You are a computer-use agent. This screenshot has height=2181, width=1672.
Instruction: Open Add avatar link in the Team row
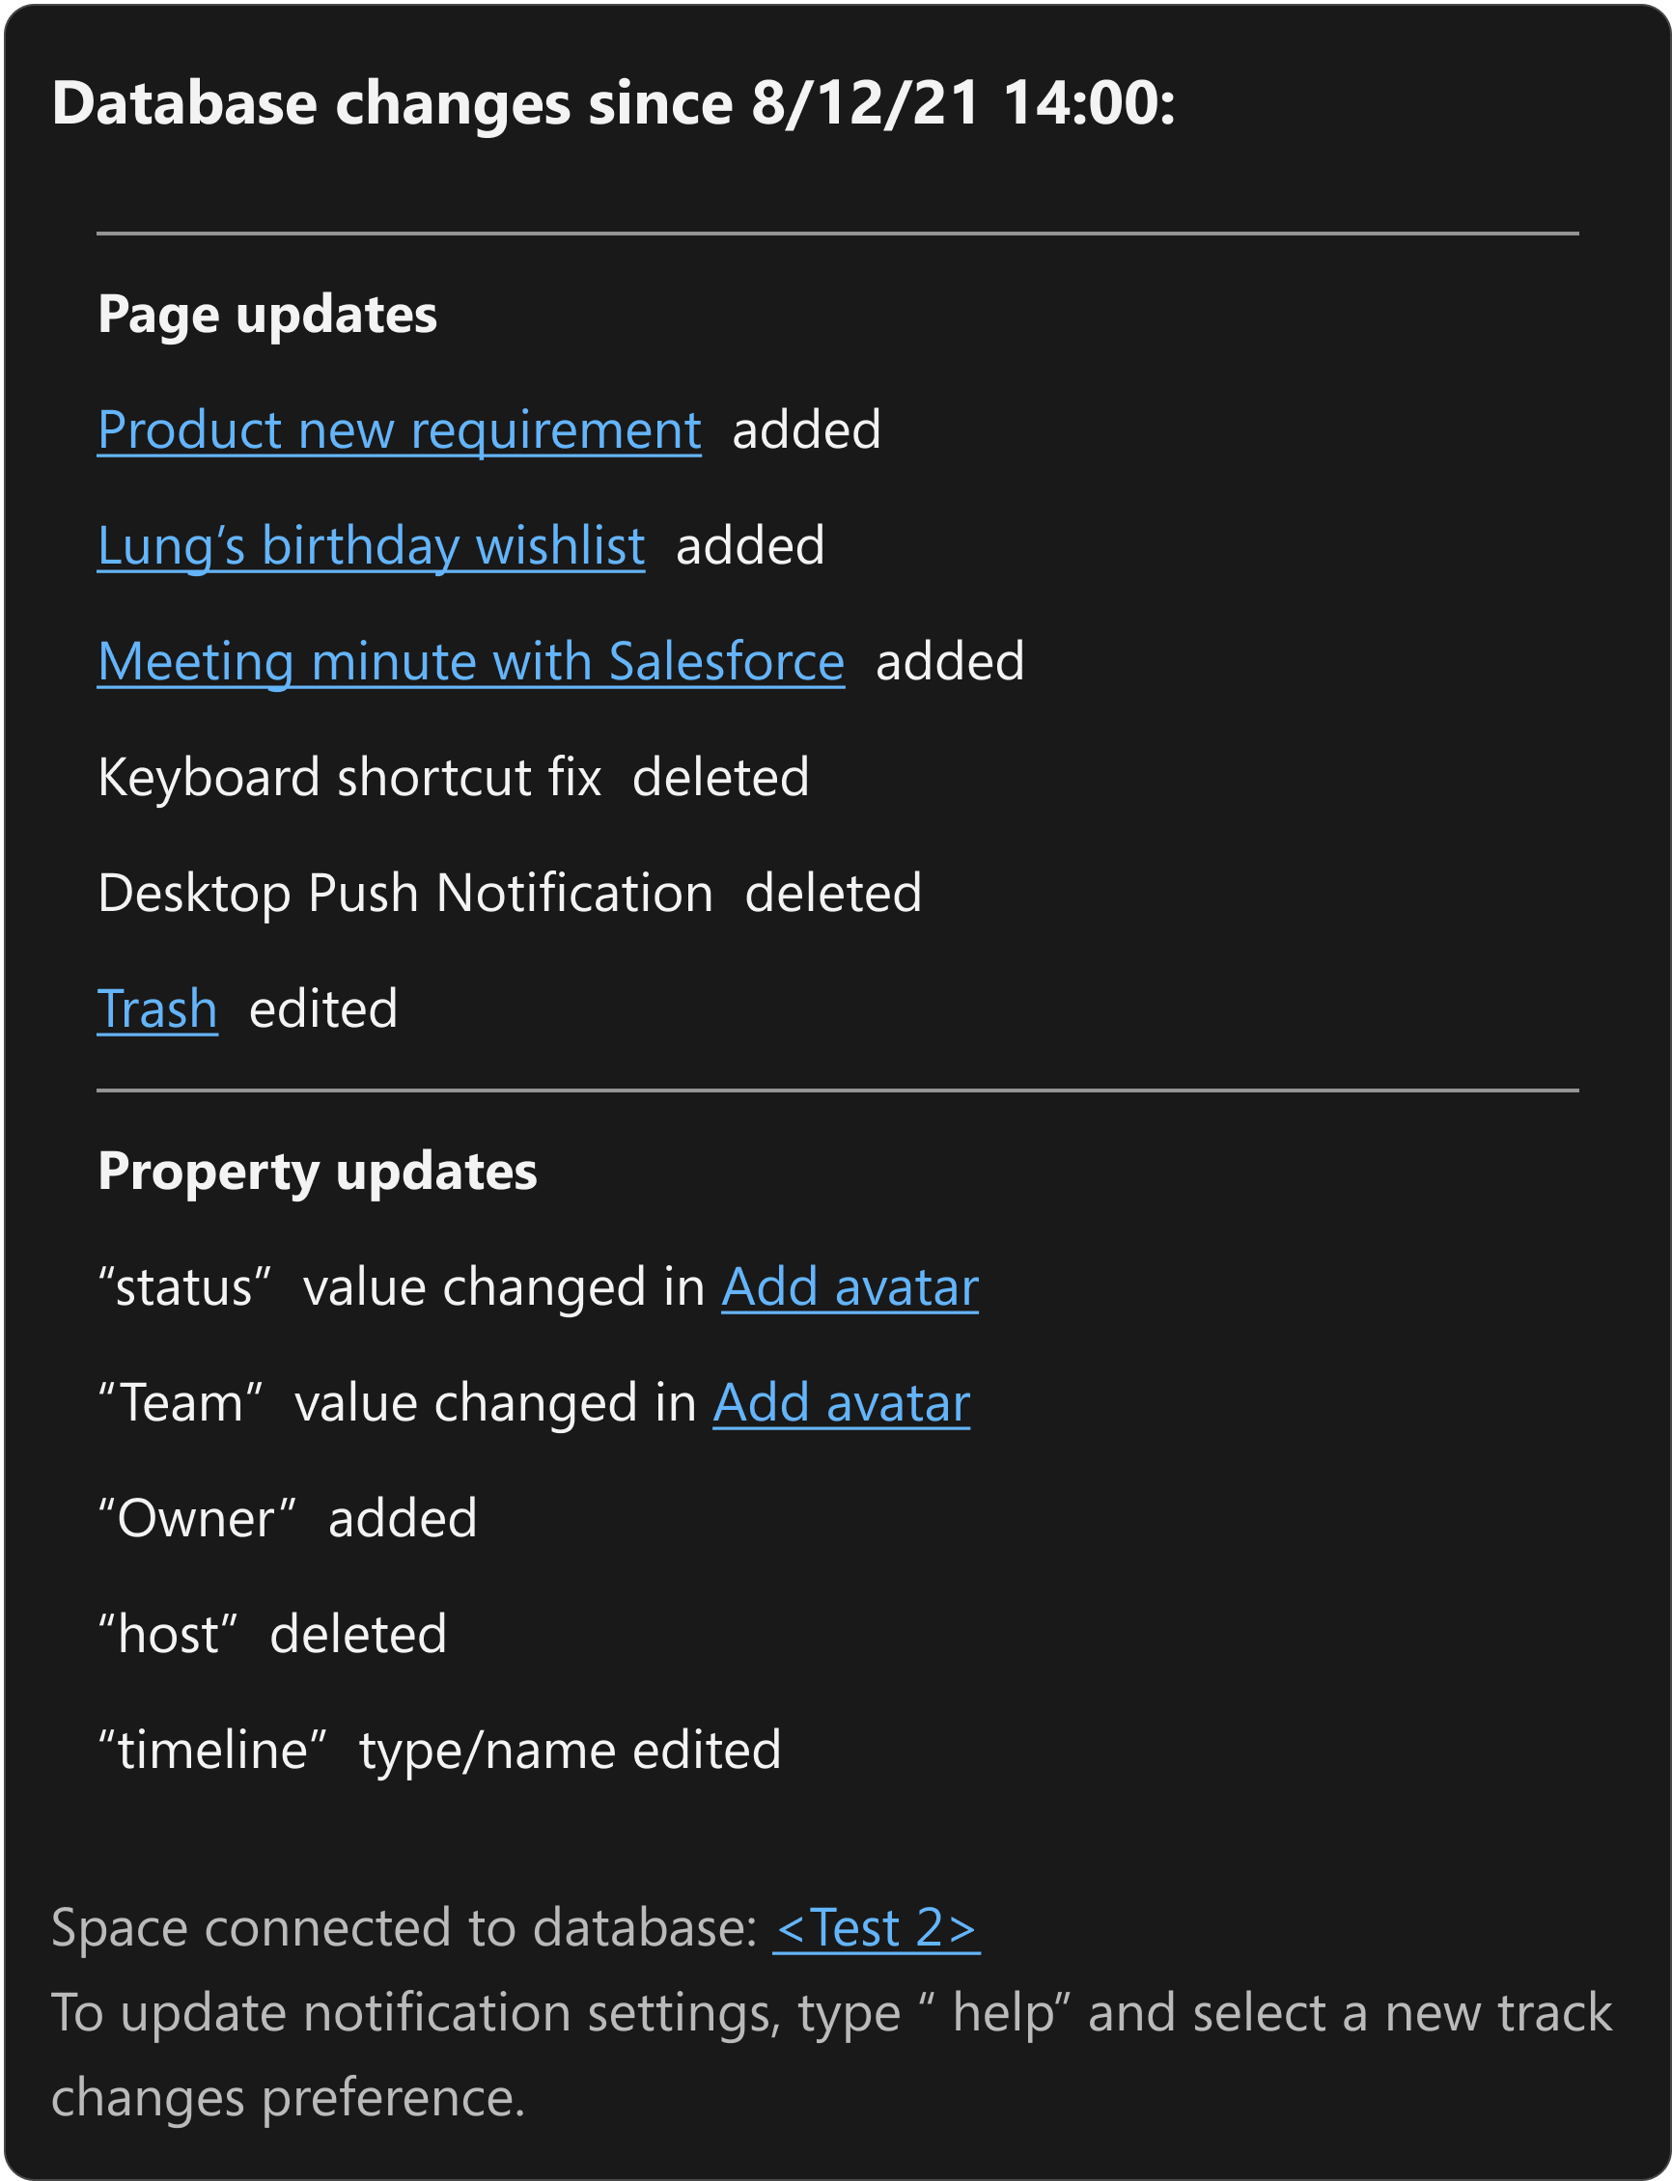(x=841, y=1403)
